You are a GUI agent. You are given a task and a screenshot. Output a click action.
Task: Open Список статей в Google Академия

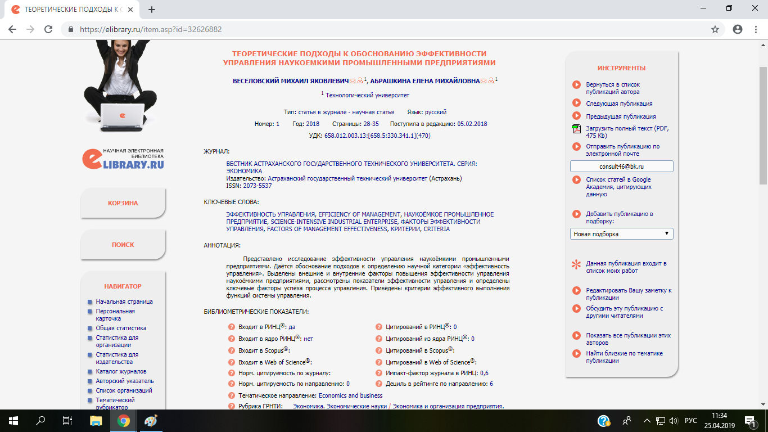coord(619,187)
